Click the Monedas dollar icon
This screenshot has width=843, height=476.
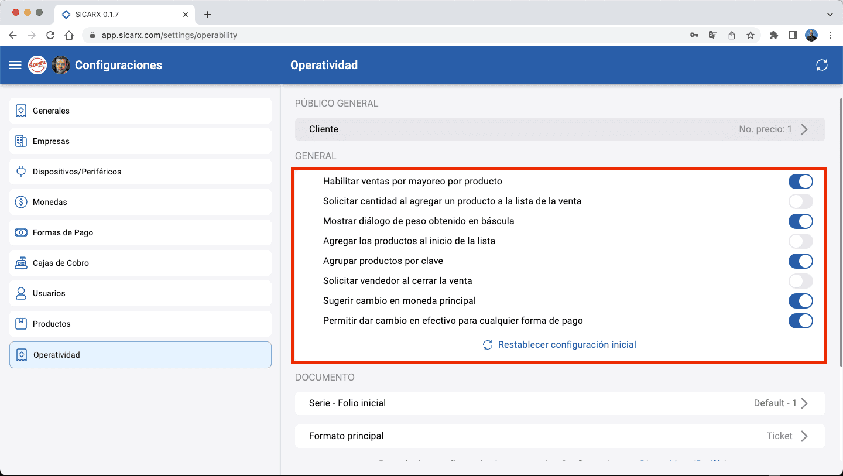pyautogui.click(x=21, y=202)
